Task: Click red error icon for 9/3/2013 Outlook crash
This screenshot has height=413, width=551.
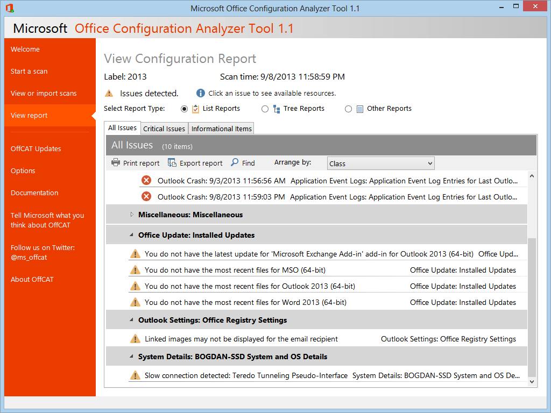Action: (x=146, y=181)
